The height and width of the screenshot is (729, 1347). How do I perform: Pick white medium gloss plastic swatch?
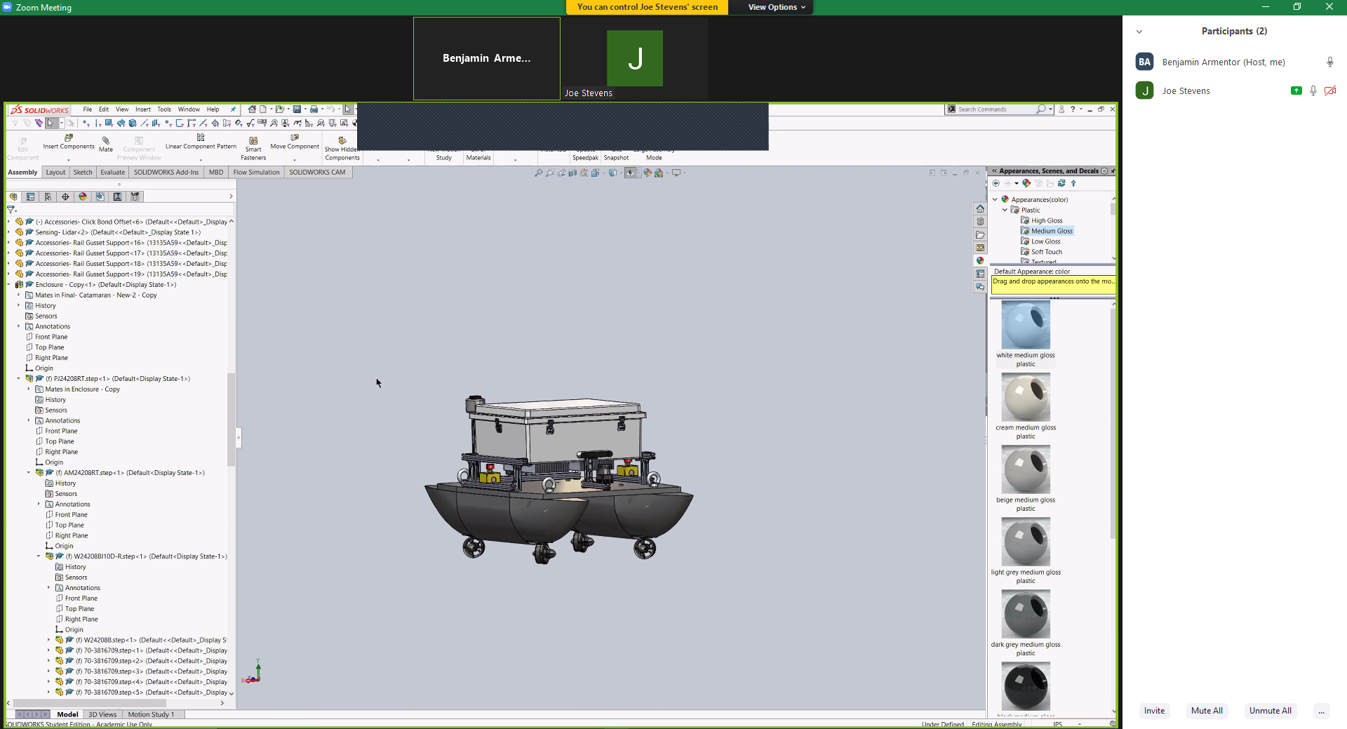1026,325
